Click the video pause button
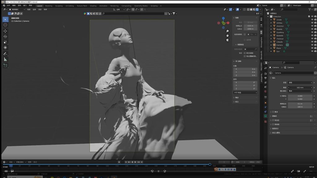The height and width of the screenshot is (178, 317). point(158,171)
